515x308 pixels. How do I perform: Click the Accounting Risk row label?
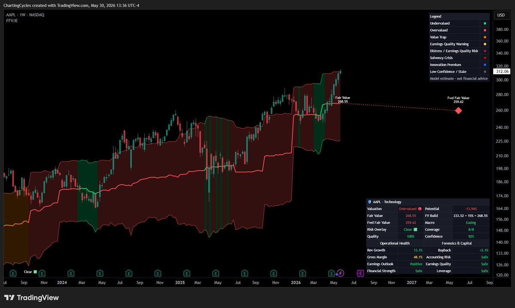tap(438, 257)
